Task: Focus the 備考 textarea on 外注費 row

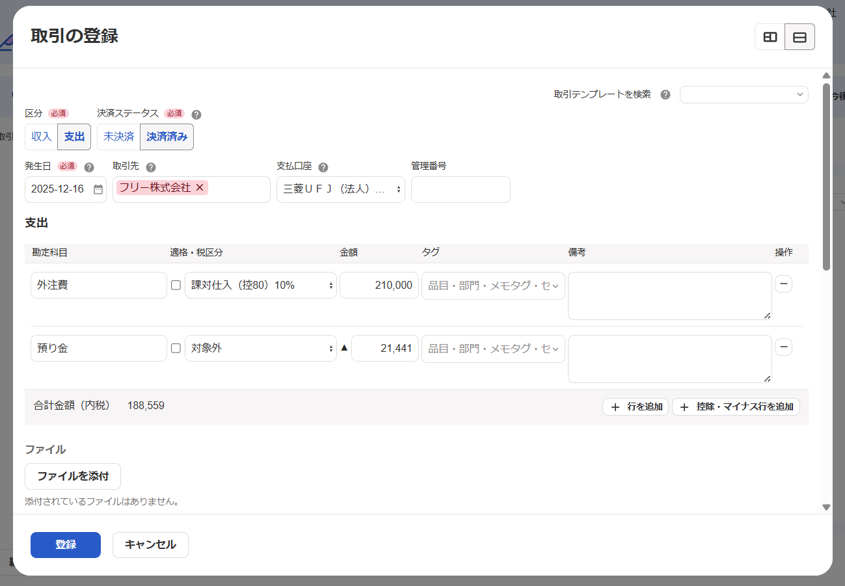Action: 670,296
